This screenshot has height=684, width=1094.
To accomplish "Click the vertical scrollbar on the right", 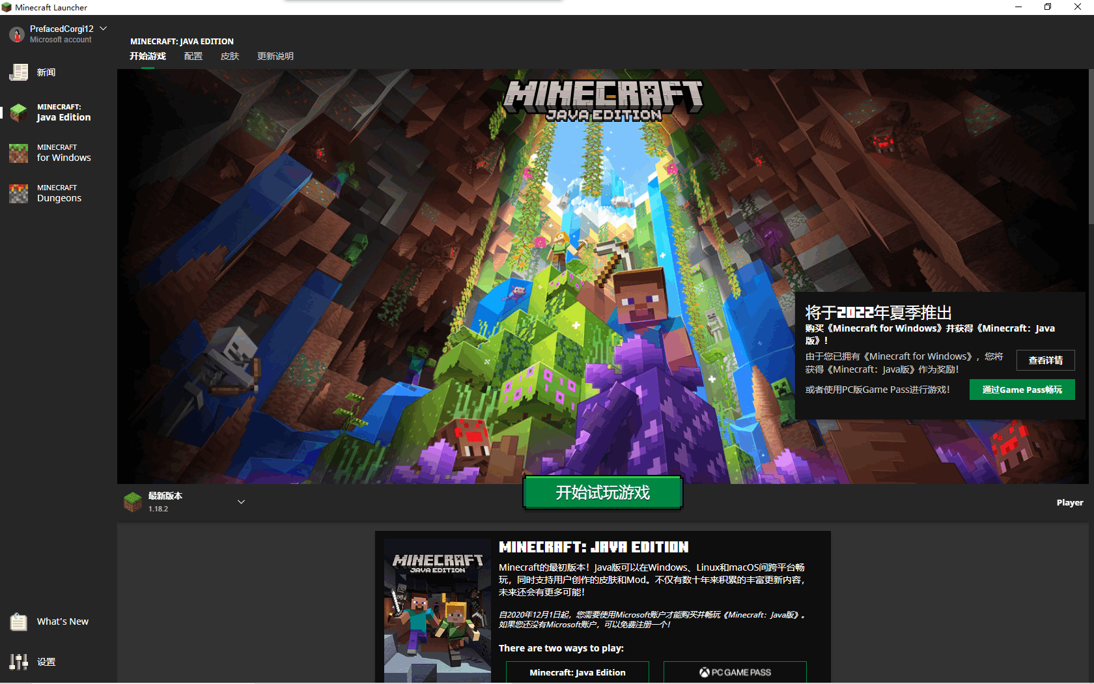I will (x=1091, y=147).
